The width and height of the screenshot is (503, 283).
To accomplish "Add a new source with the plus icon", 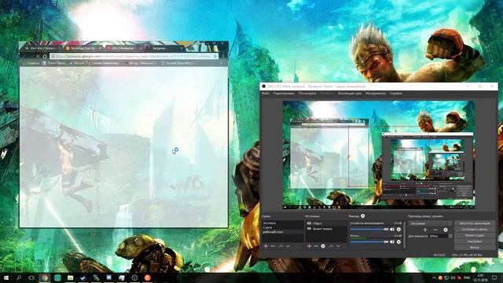I will (x=309, y=246).
